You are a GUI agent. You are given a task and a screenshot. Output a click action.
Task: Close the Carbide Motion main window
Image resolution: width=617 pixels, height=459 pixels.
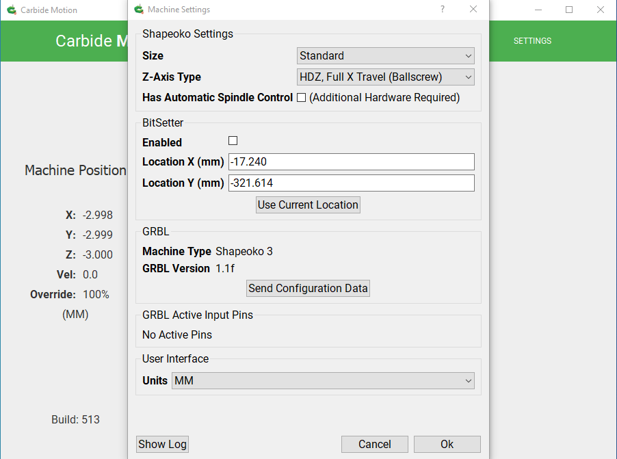[x=600, y=10]
